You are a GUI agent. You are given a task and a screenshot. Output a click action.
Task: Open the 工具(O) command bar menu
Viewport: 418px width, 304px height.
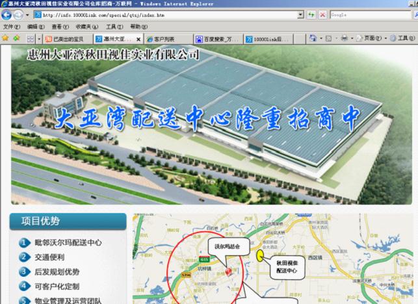click(403, 38)
